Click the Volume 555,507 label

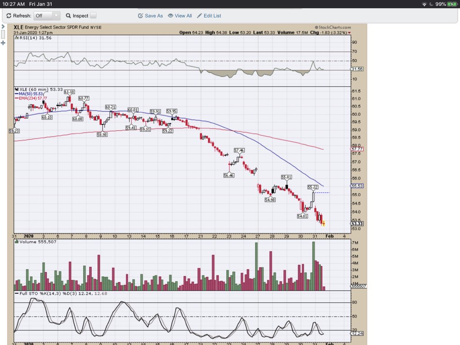[35, 242]
